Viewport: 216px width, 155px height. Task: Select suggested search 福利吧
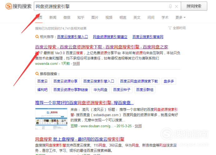(x=42, y=90)
